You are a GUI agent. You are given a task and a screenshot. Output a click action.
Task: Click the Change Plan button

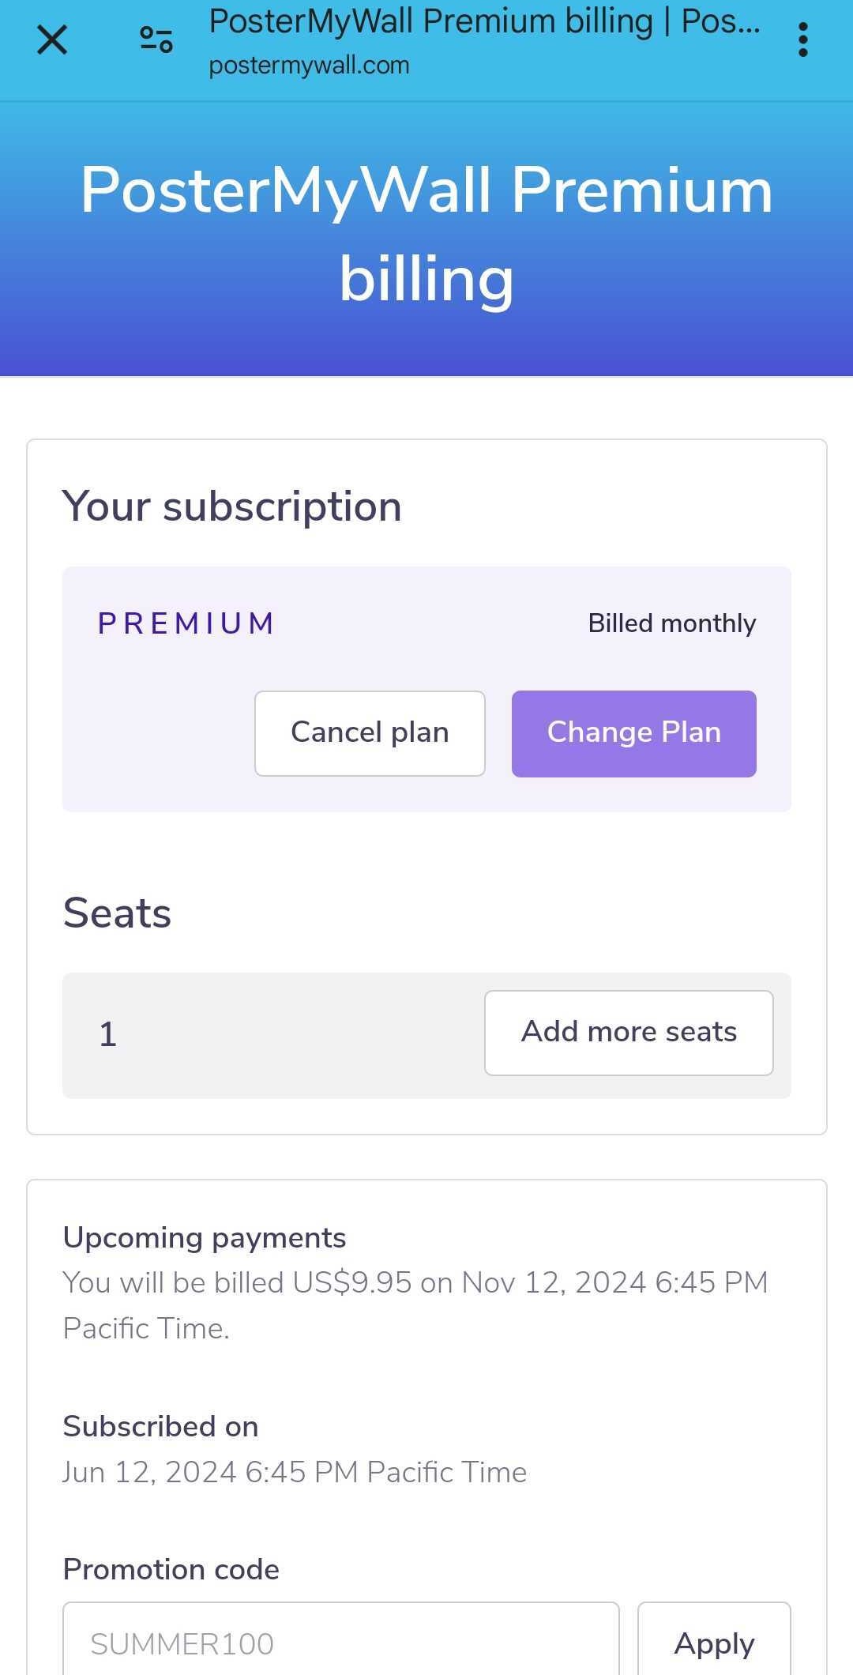click(633, 732)
